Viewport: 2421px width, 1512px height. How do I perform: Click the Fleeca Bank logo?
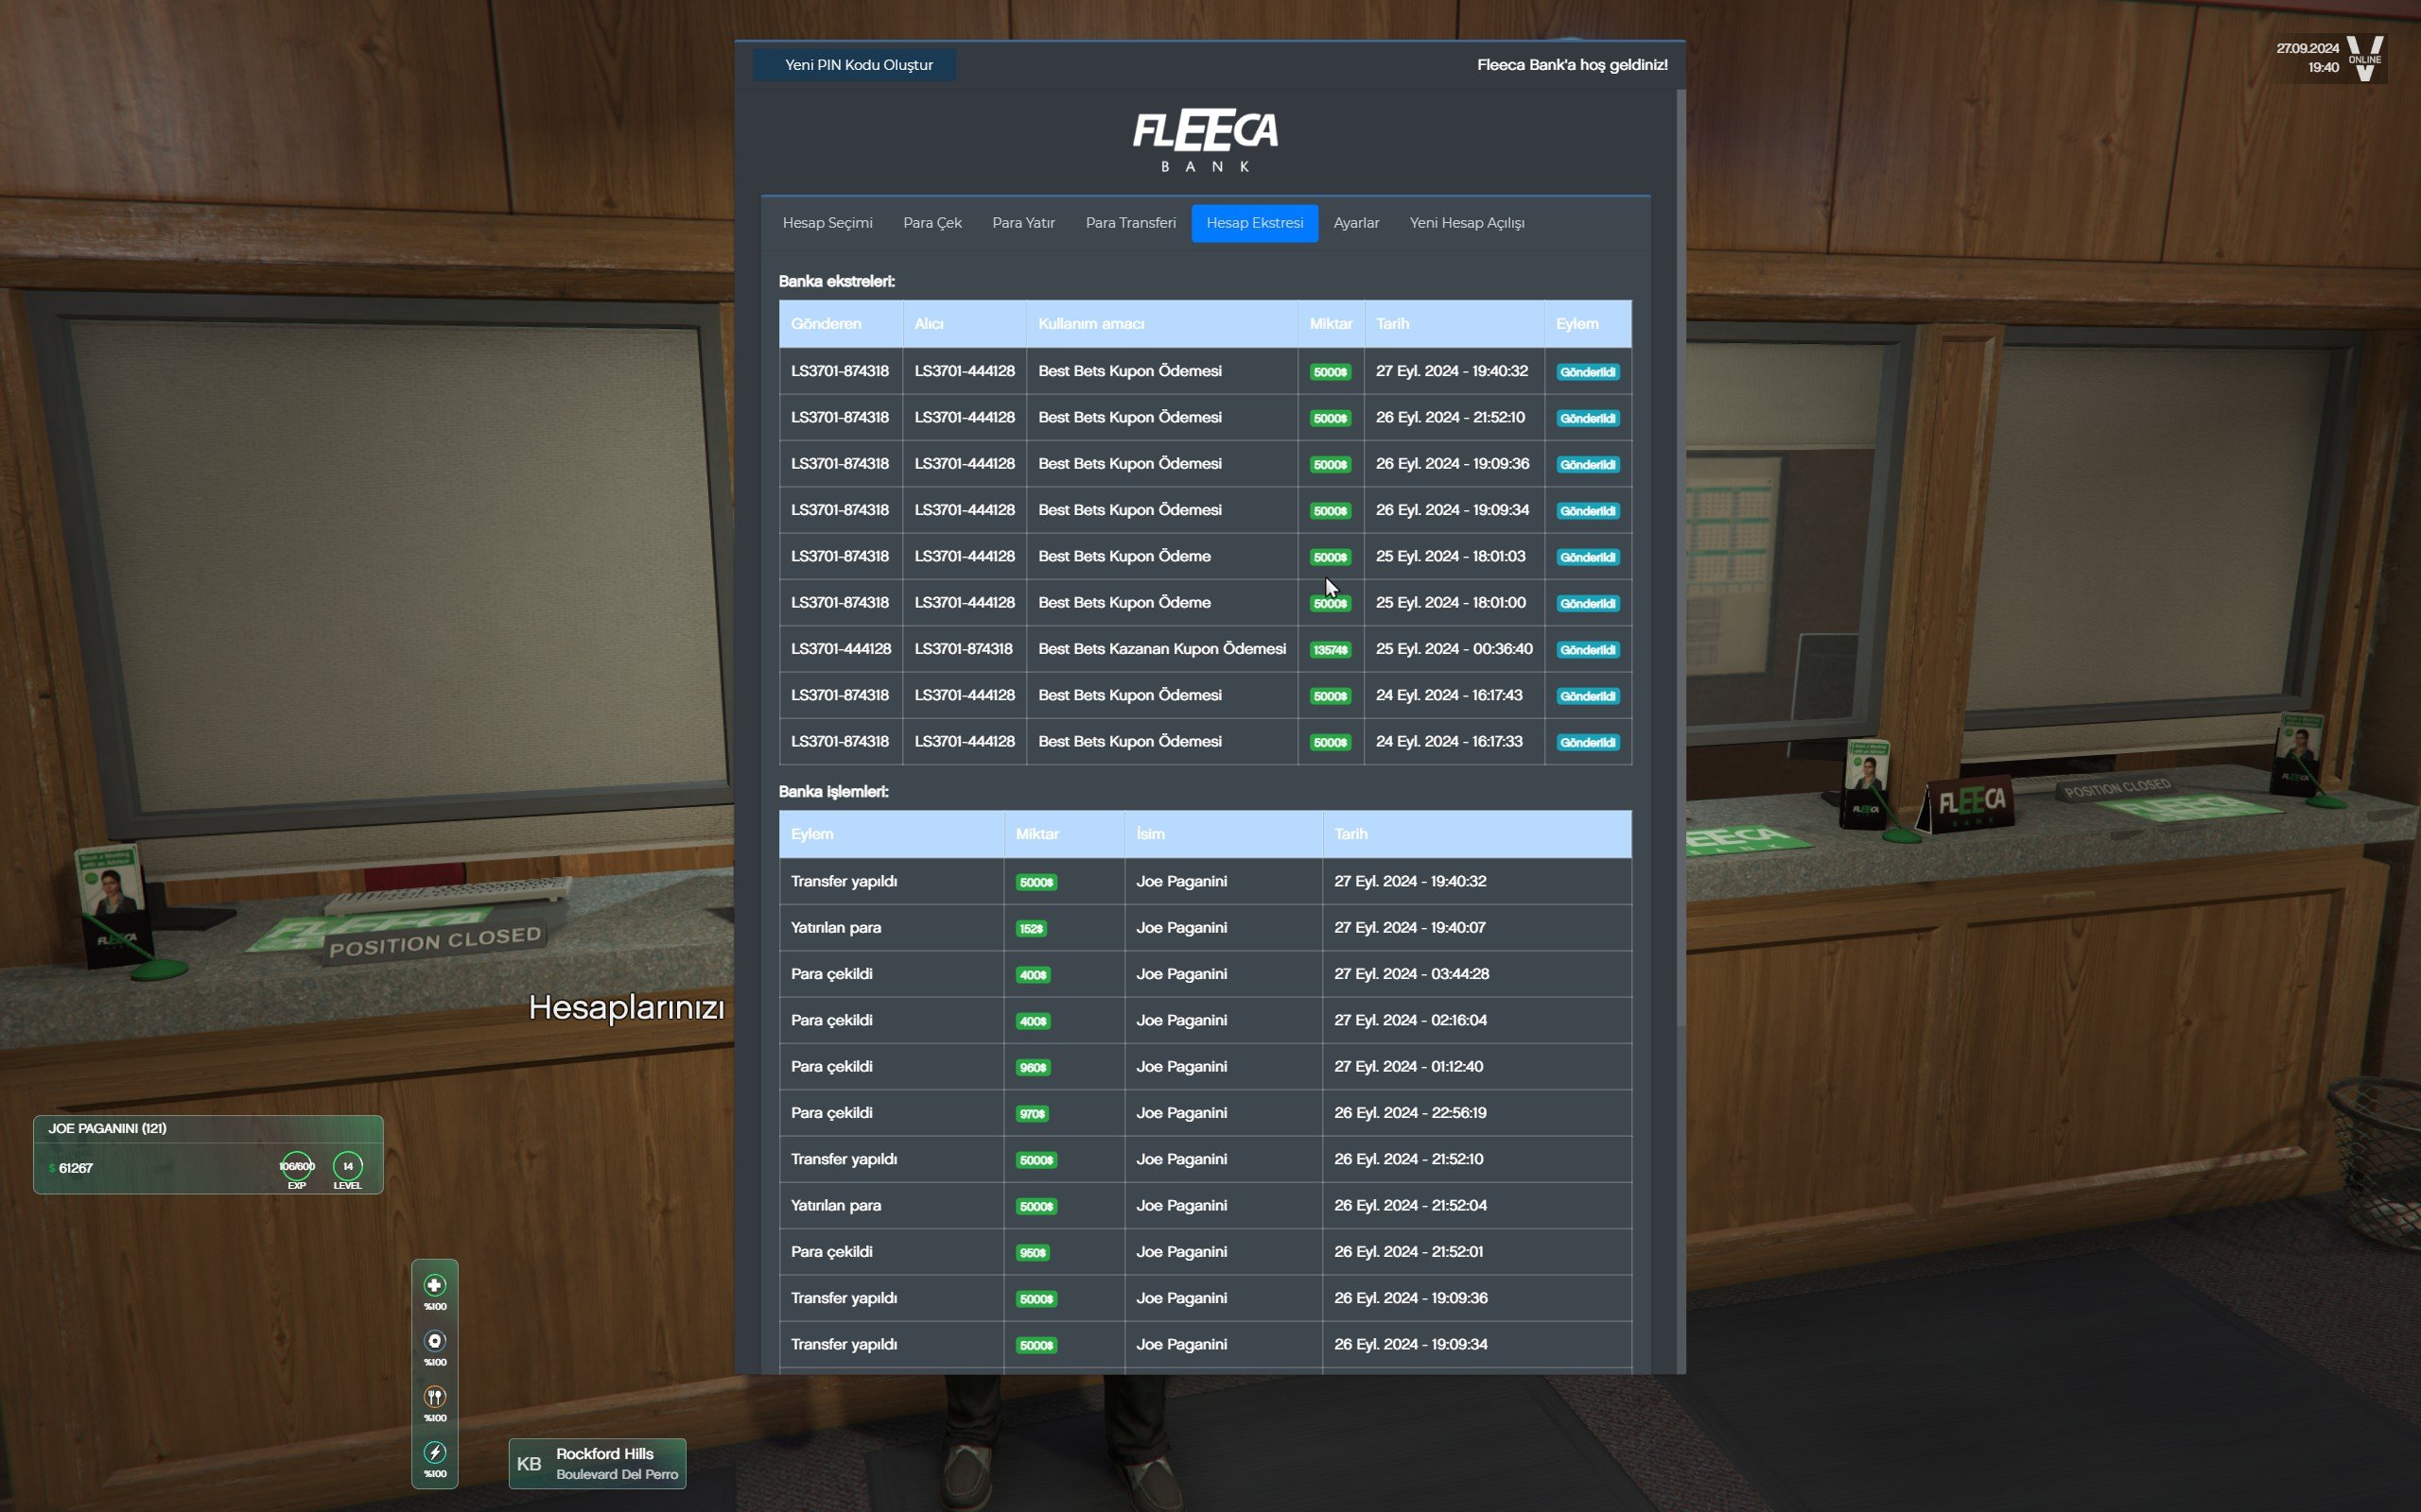[1205, 140]
